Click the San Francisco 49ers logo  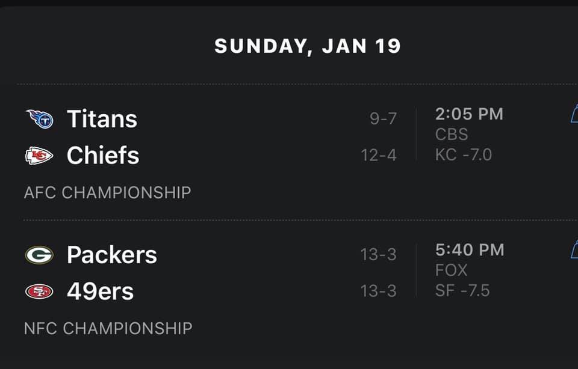(39, 291)
